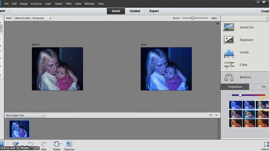
Task: Restore down the application window
Action: click(x=264, y=2)
